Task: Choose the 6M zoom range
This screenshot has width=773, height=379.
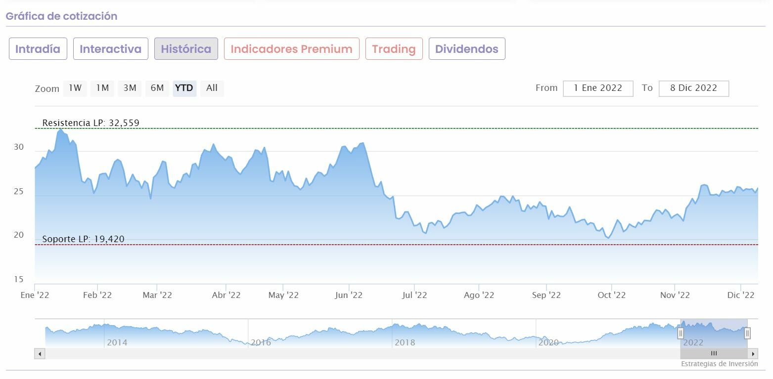Action: [x=157, y=88]
